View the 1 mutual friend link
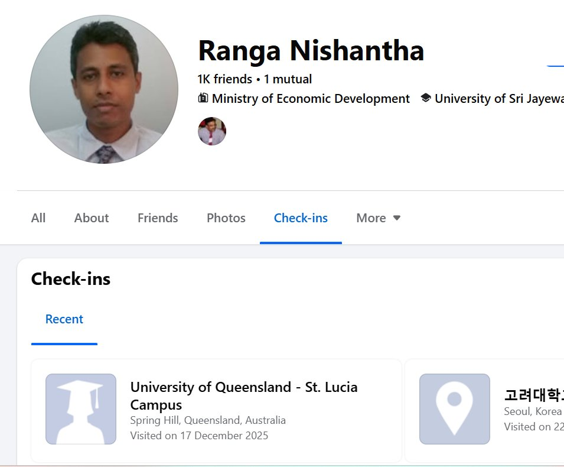564x467 pixels. pos(288,79)
